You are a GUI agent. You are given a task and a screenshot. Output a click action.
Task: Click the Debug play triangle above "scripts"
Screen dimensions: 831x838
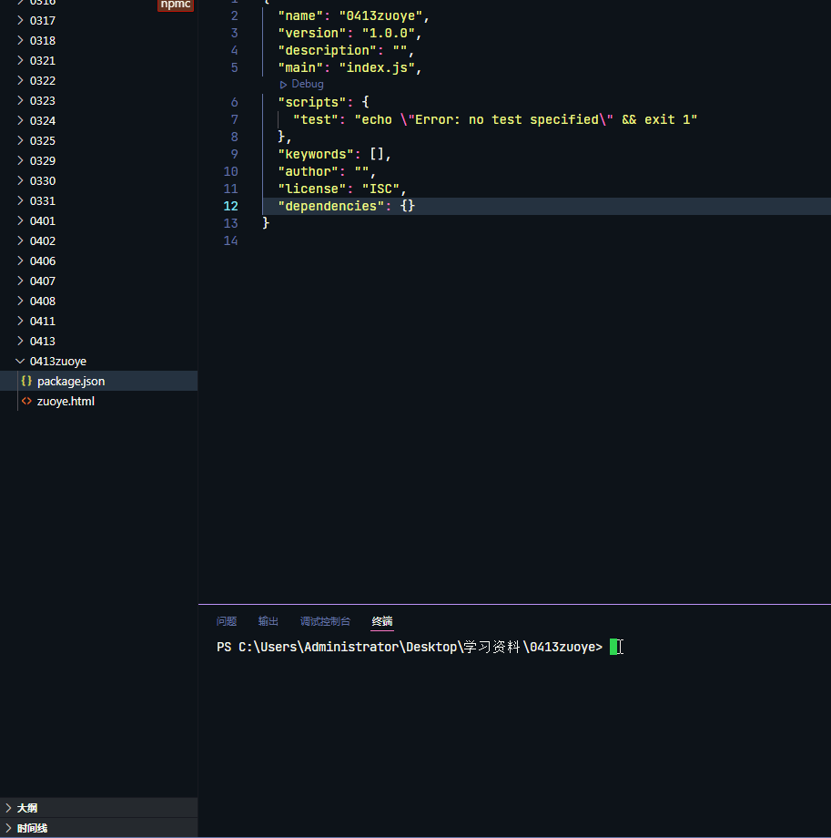[x=283, y=84]
